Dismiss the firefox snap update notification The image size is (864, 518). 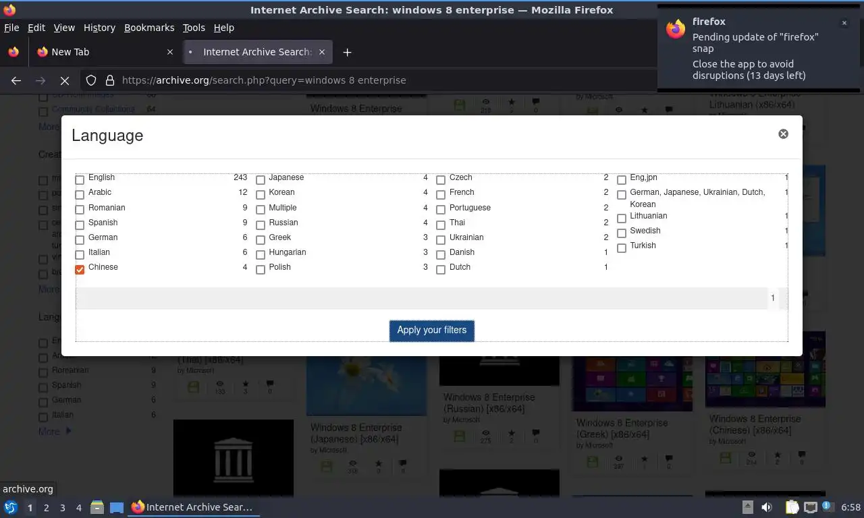point(844,23)
